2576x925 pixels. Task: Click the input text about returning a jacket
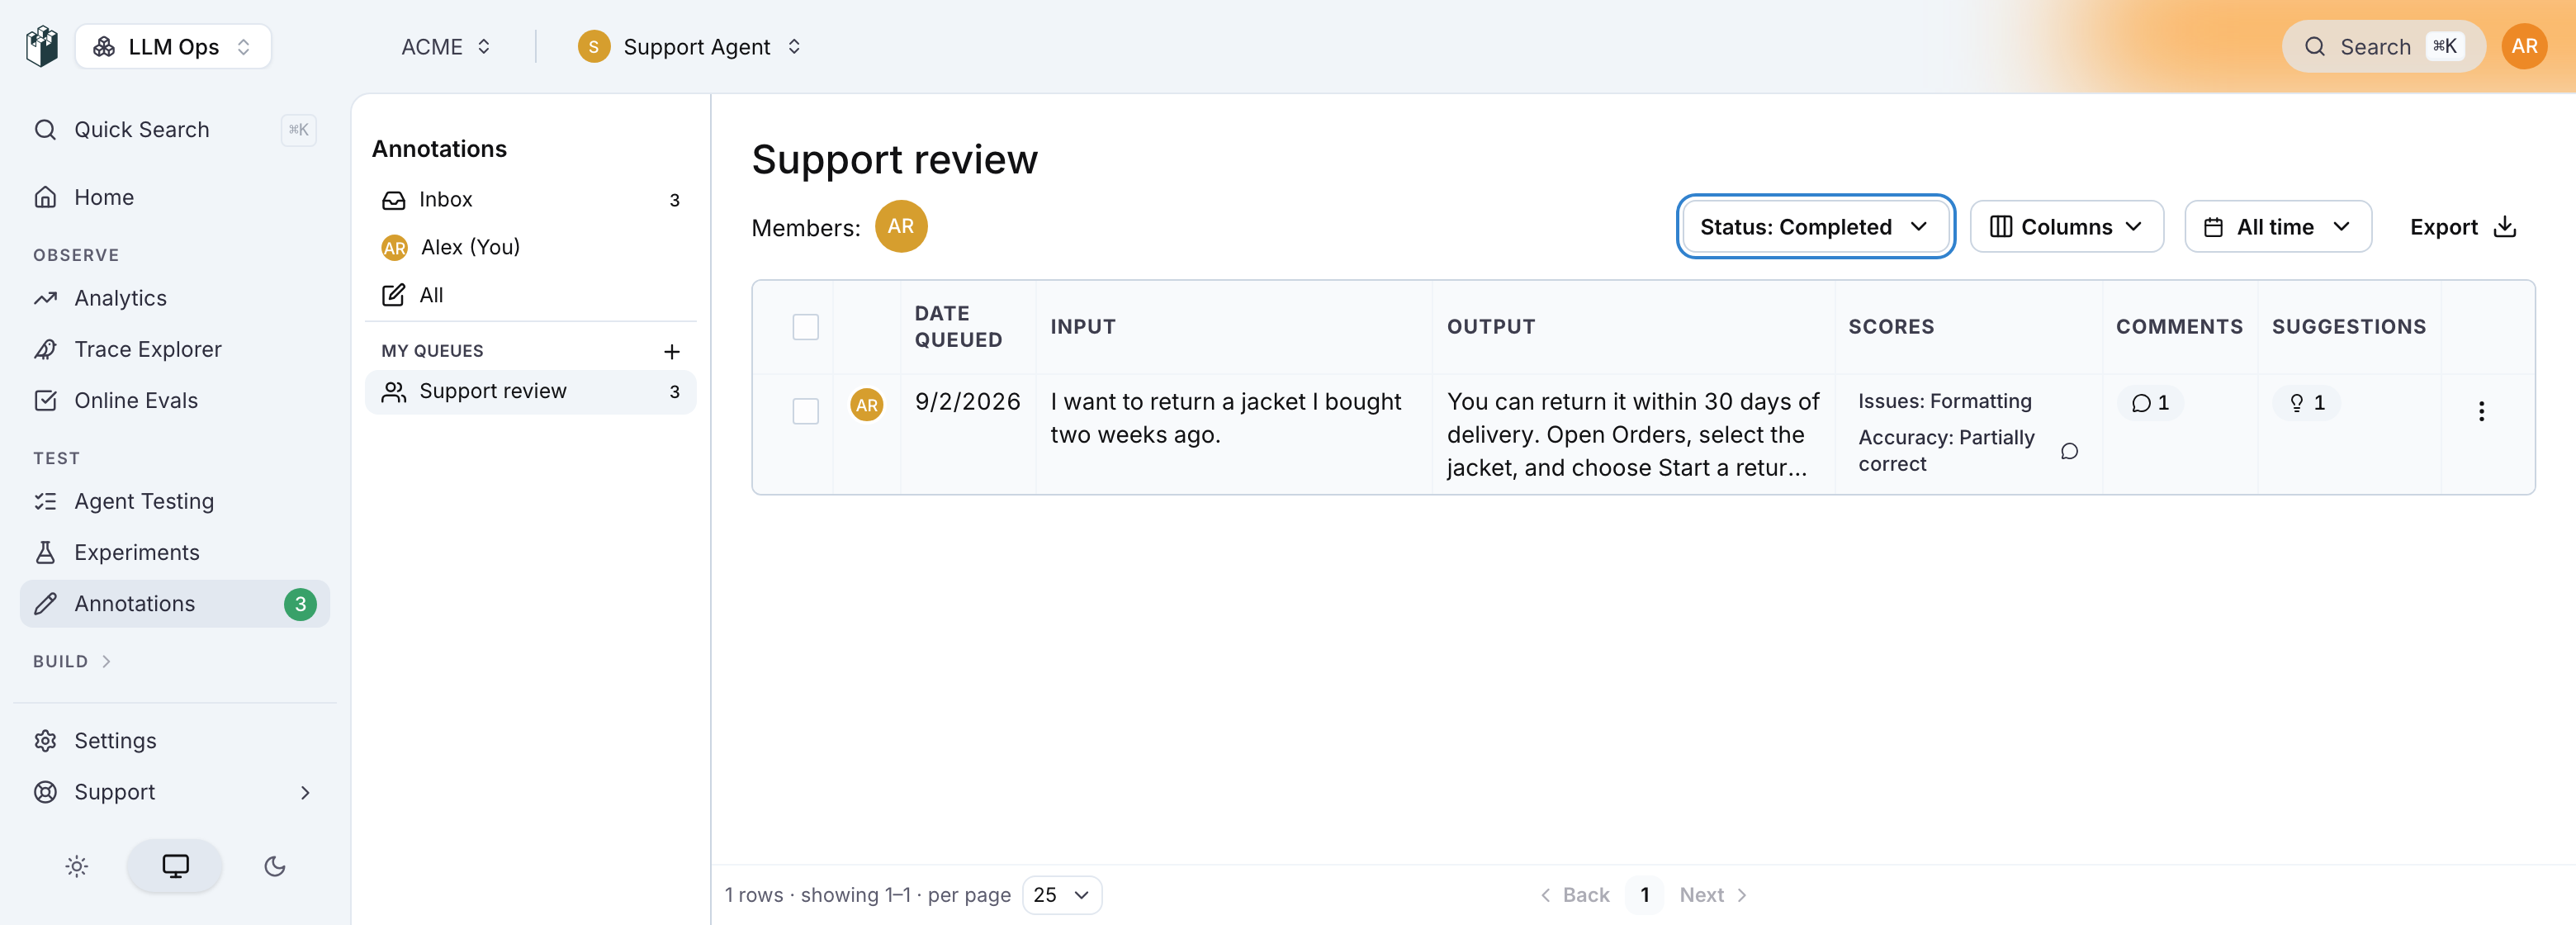point(1225,418)
